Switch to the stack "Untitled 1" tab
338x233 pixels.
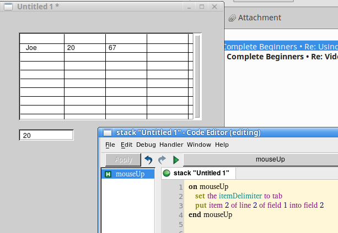click(x=201, y=174)
